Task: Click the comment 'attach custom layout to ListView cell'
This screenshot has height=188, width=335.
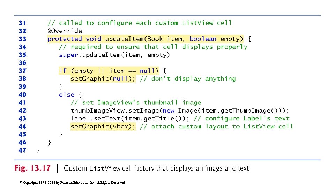Action: 216,127
